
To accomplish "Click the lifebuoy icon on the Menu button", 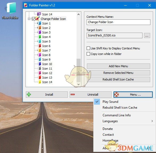I will click(x=116, y=95).
